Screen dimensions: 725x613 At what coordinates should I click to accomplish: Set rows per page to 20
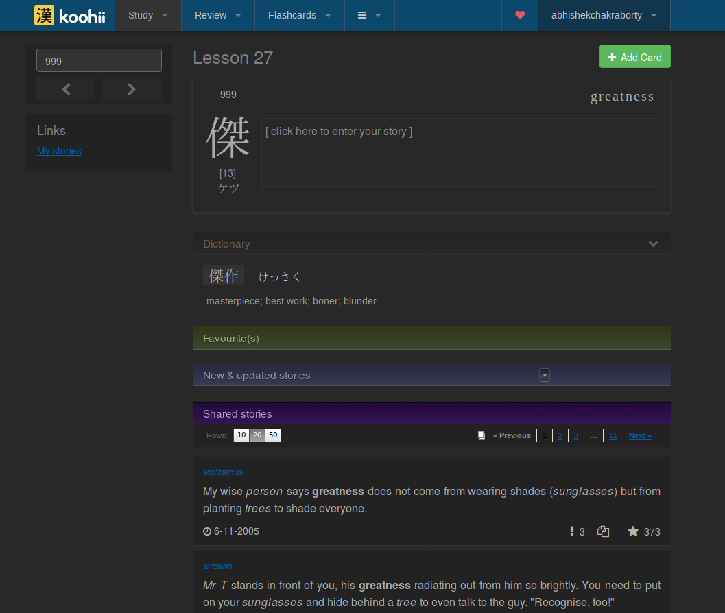coord(257,435)
